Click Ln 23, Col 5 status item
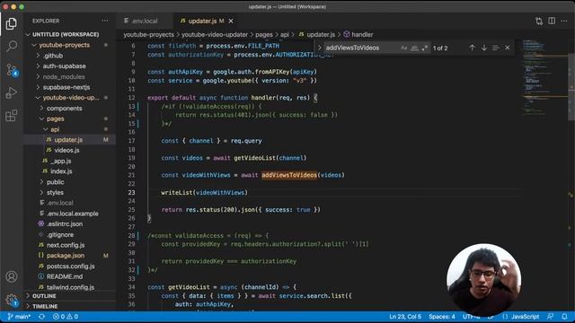Screen dimensions: 575x323 coord(405,317)
